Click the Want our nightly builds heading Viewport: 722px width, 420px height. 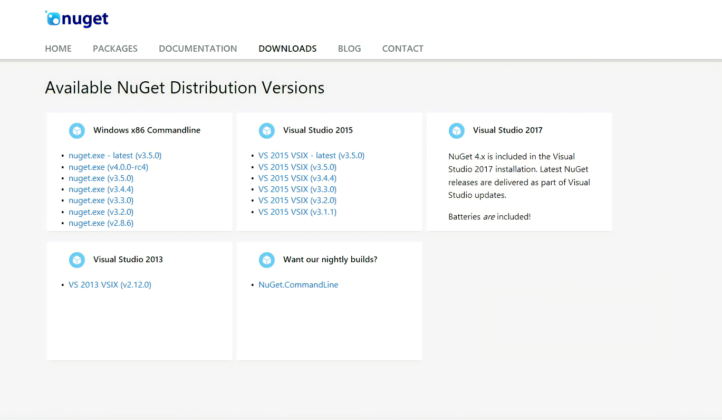330,260
